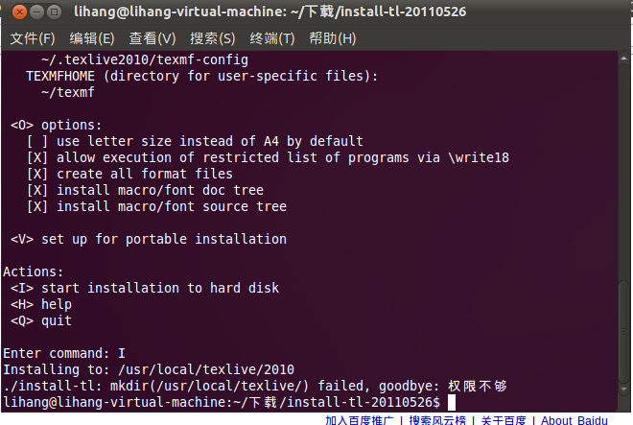
Task: Close the terminal window
Action: (19, 12)
